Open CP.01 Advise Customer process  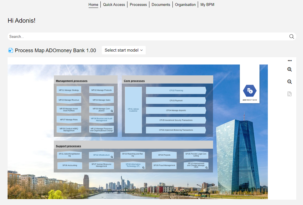(133, 110)
